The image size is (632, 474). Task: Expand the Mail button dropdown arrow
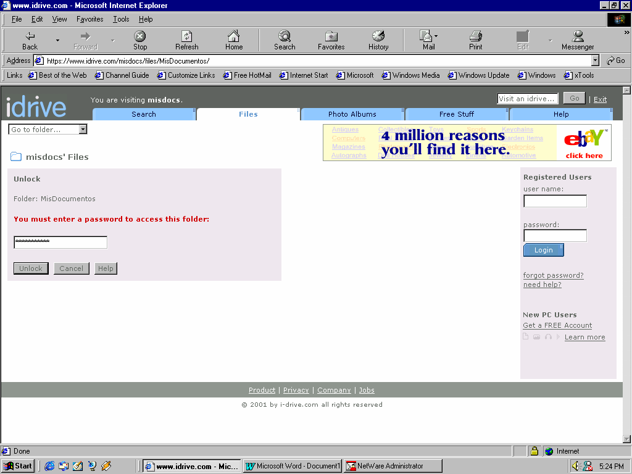pyautogui.click(x=436, y=36)
